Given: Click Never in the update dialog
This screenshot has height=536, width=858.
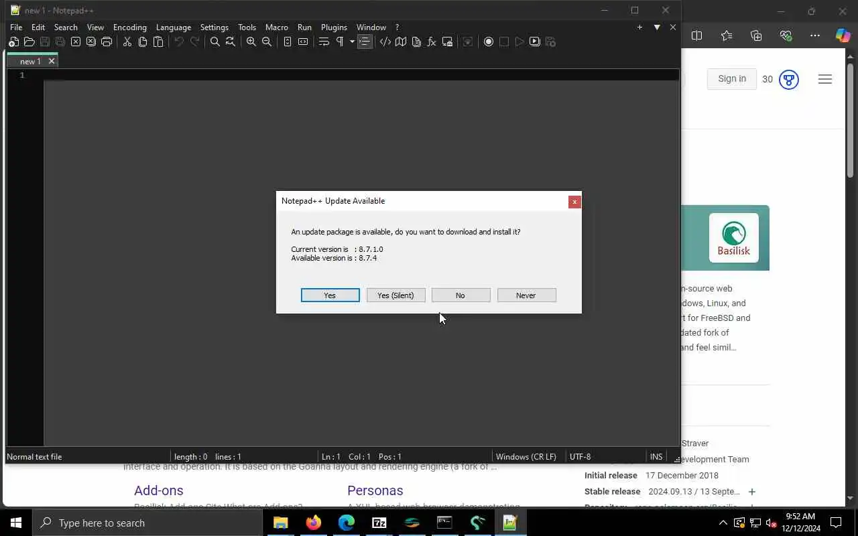Looking at the screenshot, I should (x=526, y=295).
